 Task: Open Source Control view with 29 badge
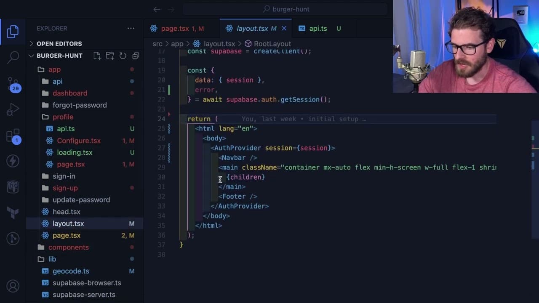pos(13,84)
